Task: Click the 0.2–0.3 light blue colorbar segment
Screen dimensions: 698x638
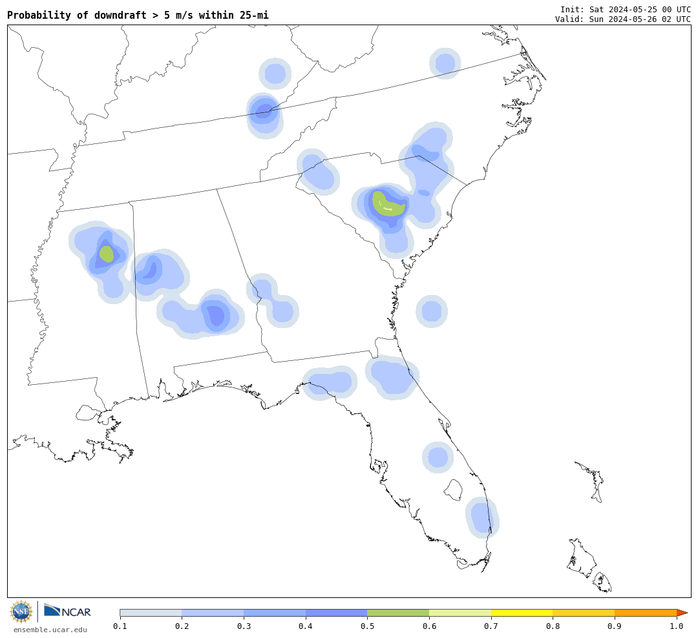Action: (213, 613)
